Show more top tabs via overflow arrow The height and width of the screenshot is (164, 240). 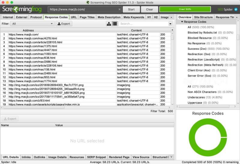point(171,17)
